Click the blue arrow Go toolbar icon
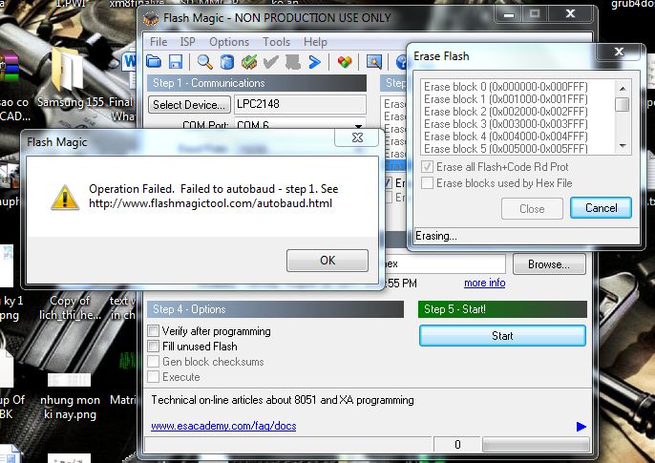The height and width of the screenshot is (463, 655). pyautogui.click(x=314, y=62)
